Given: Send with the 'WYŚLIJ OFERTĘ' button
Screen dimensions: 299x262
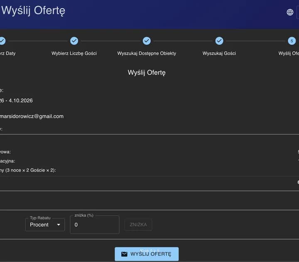Looking at the screenshot, I should click(147, 254).
